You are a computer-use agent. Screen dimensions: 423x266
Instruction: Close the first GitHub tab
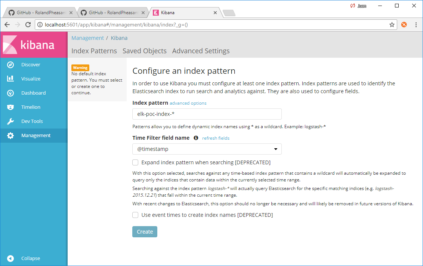coord(71,13)
